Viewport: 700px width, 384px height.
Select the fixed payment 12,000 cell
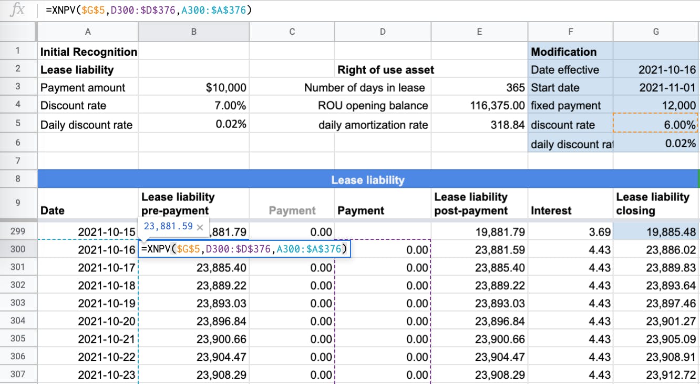coord(655,106)
